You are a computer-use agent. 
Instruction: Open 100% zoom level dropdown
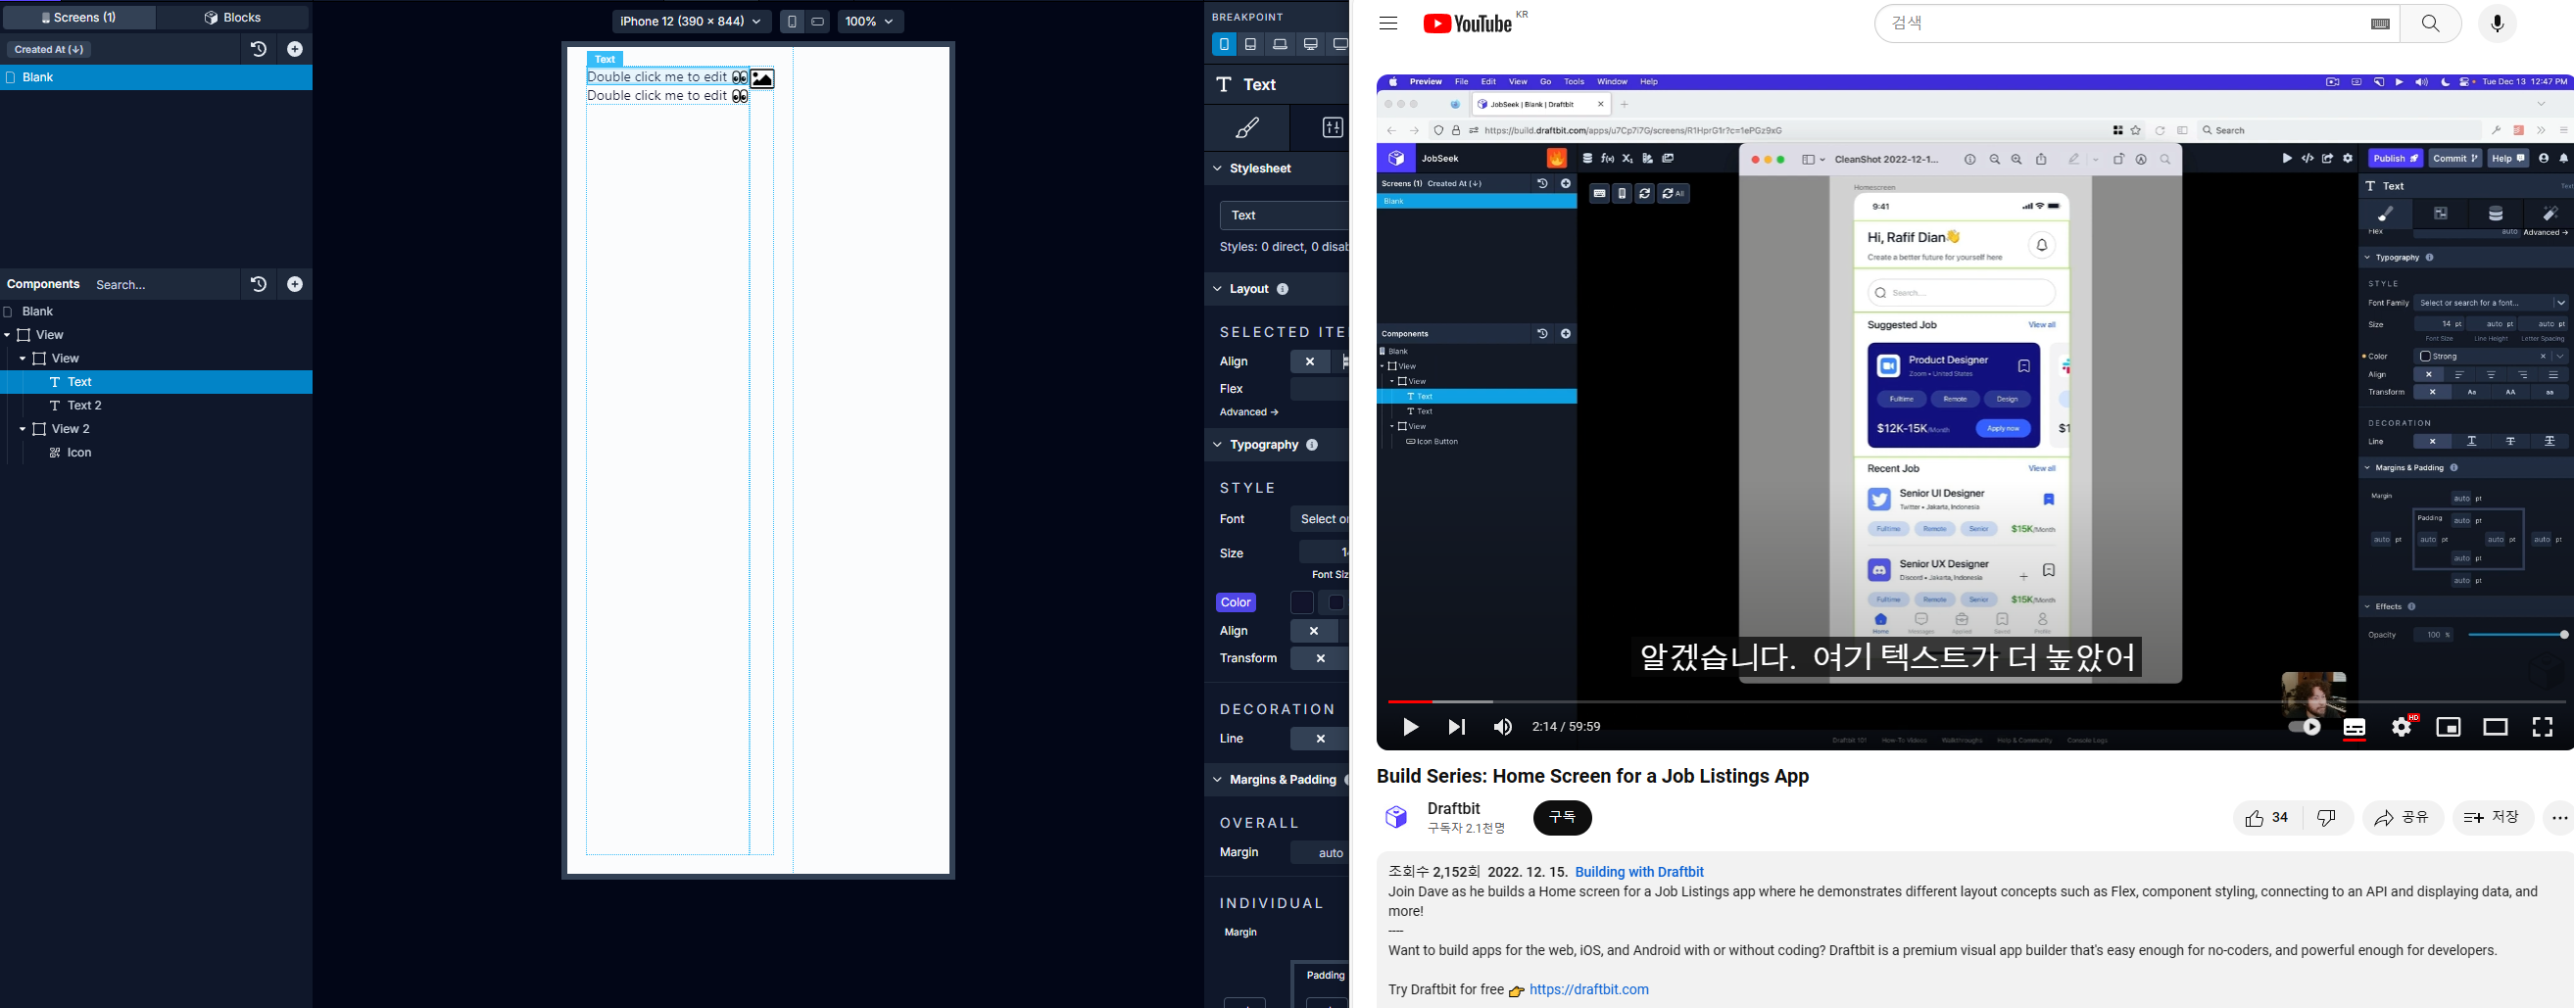[869, 22]
